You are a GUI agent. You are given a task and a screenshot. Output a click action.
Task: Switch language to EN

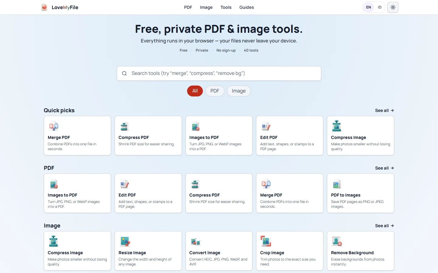pos(368,7)
